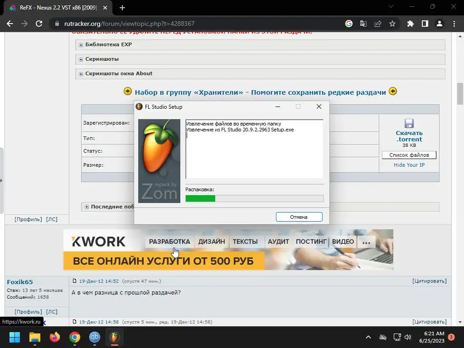View site lock information icon
The height and width of the screenshot is (348, 464).
57,24
